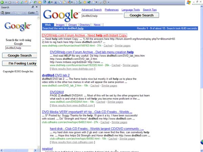Open More results from www.dvdrhelp.com
The width and height of the screenshot is (203, 152).
point(72,69)
